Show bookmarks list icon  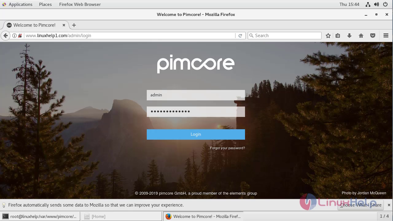(x=338, y=36)
